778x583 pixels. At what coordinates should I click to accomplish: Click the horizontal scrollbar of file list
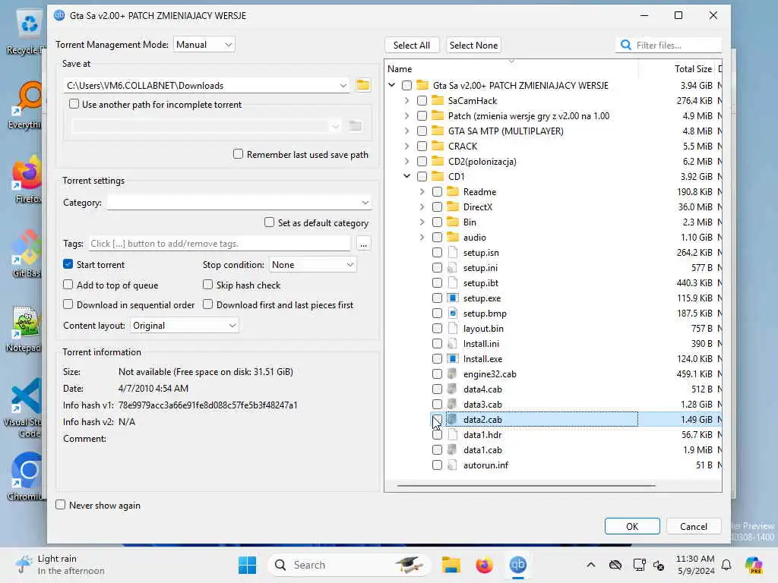(x=526, y=486)
